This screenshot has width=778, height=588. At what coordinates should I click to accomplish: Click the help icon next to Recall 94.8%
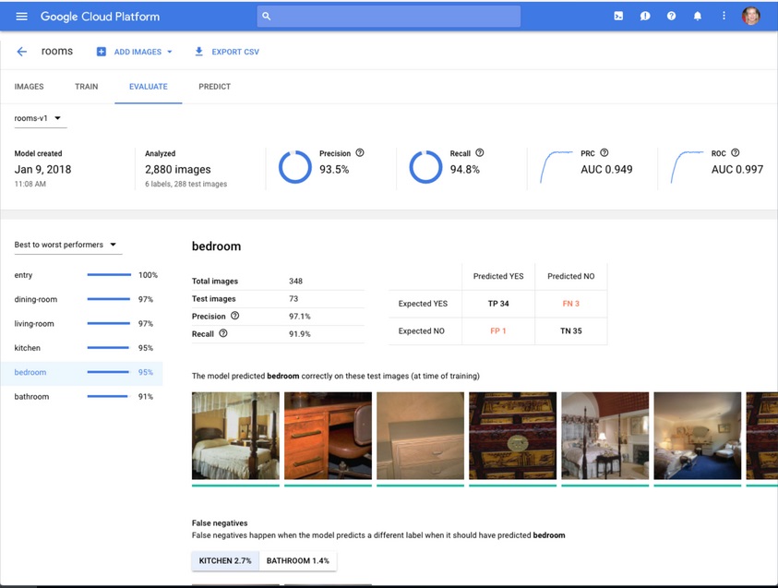click(x=480, y=153)
